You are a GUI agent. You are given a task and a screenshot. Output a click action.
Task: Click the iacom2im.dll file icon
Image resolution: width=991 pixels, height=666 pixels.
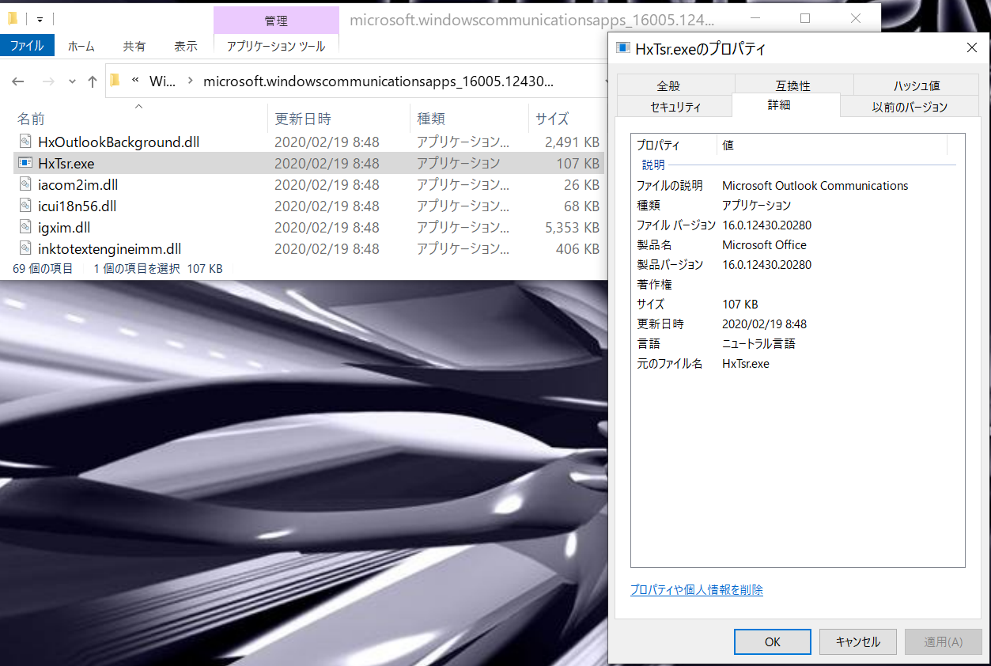coord(25,185)
